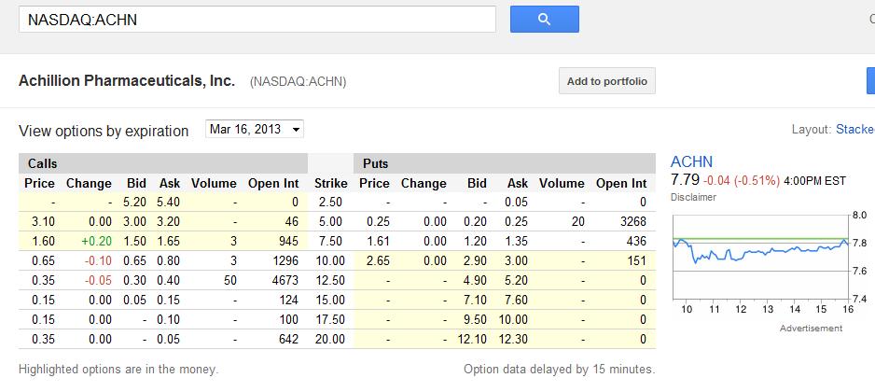Click call change -0.05 value
Screen dimensions: 875x392
97,280
